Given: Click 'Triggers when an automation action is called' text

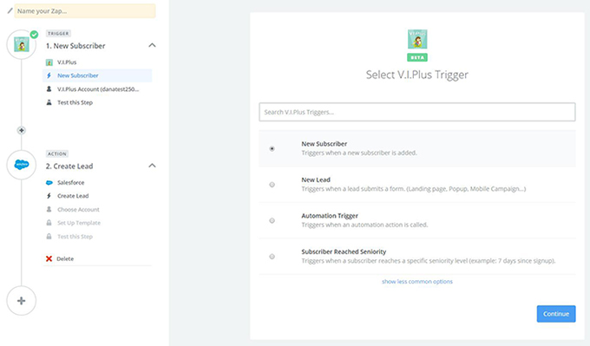Looking at the screenshot, I should [x=364, y=225].
